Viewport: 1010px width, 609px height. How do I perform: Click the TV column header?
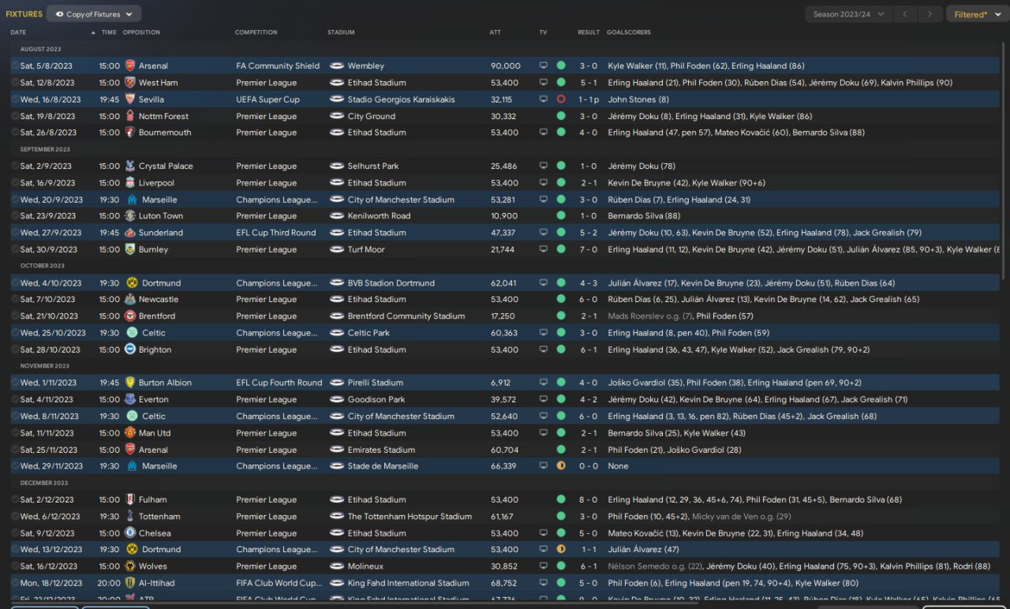543,32
